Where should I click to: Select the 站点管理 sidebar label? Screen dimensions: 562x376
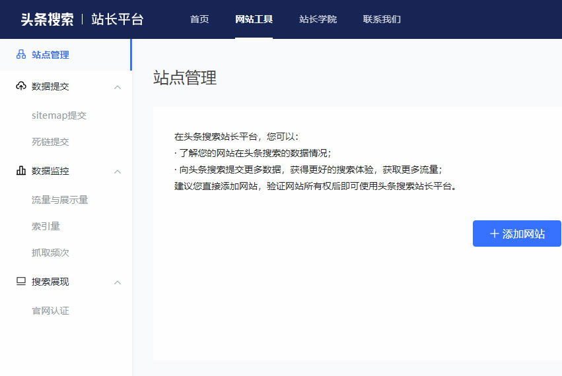coord(50,55)
